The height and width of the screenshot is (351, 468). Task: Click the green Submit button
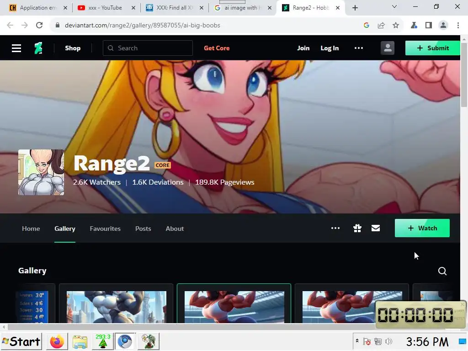click(x=432, y=48)
